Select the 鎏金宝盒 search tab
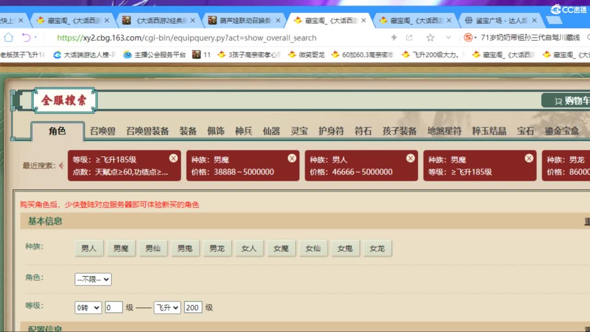The image size is (590, 332). point(562,131)
